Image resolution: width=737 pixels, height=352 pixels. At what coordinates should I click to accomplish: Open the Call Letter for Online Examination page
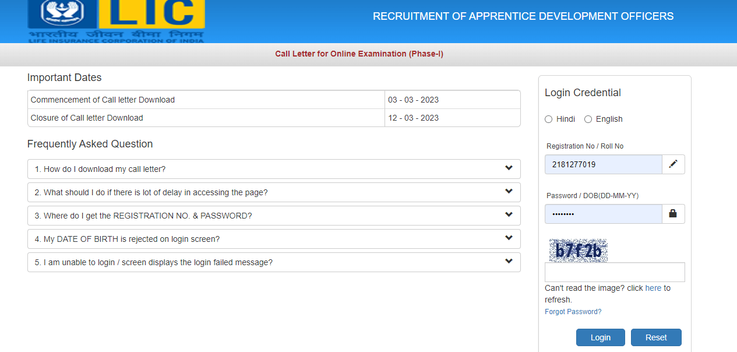359,54
